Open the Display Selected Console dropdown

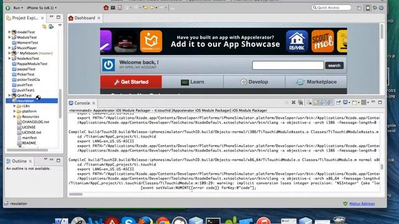pyautogui.click(x=349, y=103)
